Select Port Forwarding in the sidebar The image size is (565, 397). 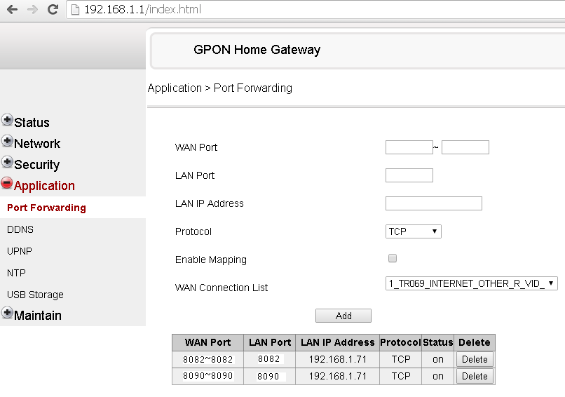click(x=46, y=208)
